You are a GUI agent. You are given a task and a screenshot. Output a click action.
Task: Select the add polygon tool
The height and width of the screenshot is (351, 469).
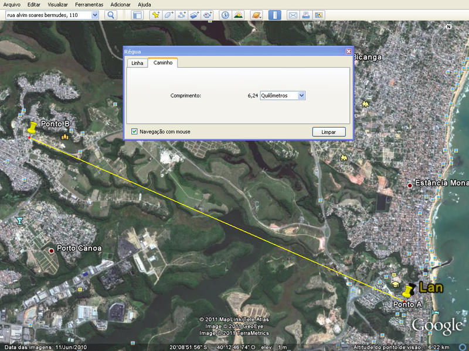pyautogui.click(x=169, y=15)
